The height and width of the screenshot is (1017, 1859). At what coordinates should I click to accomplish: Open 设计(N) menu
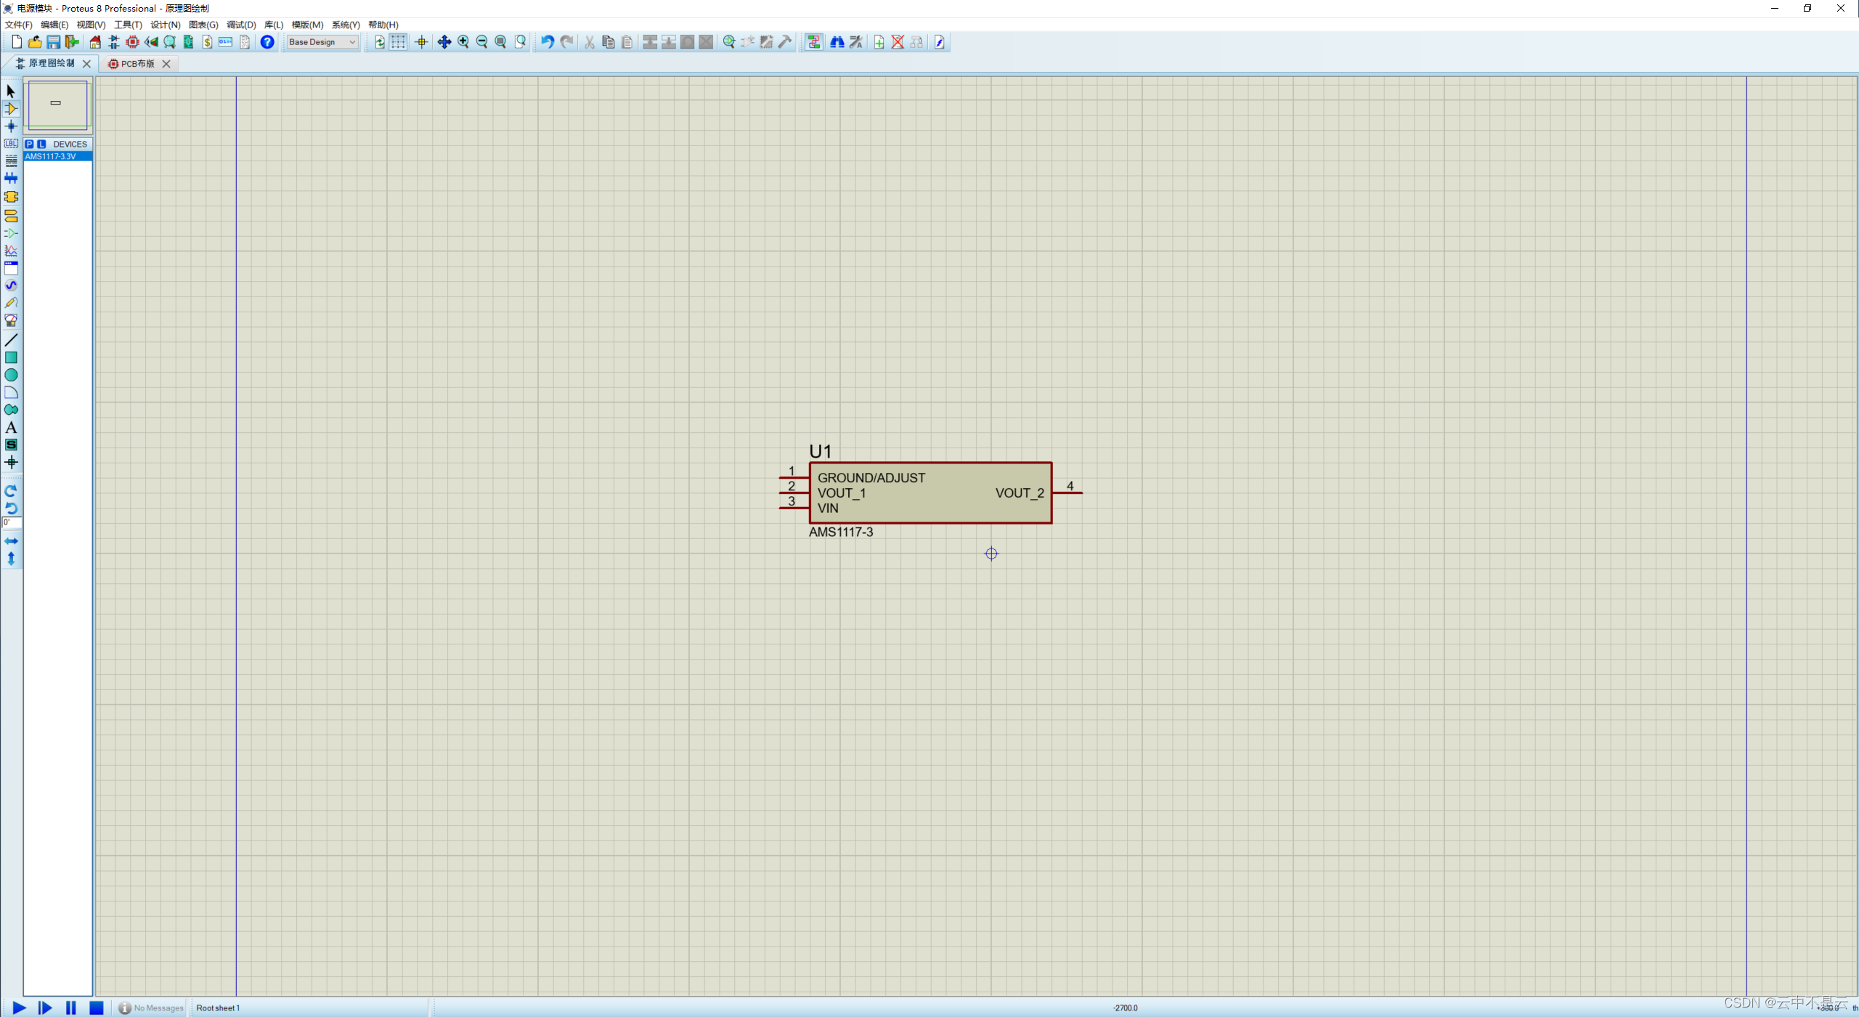(x=166, y=25)
